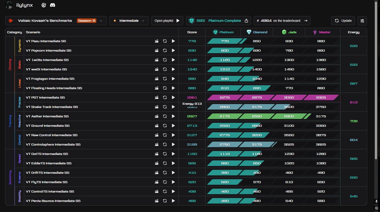Click the score 520 for VT FlyTS

click(192, 182)
